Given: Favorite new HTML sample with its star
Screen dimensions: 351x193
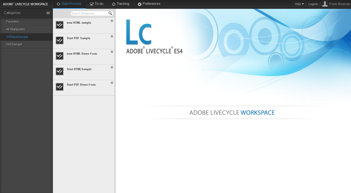Looking at the screenshot, I should coord(112,21).
